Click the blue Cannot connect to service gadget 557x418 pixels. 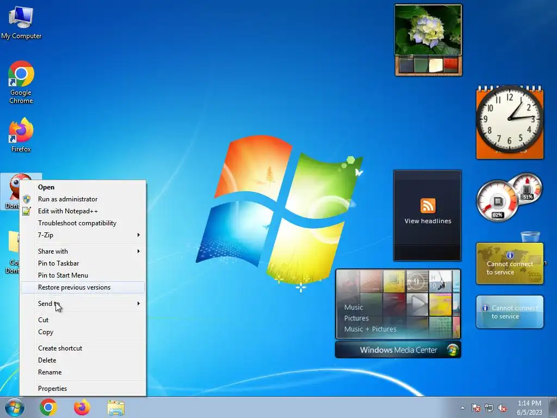(x=510, y=312)
